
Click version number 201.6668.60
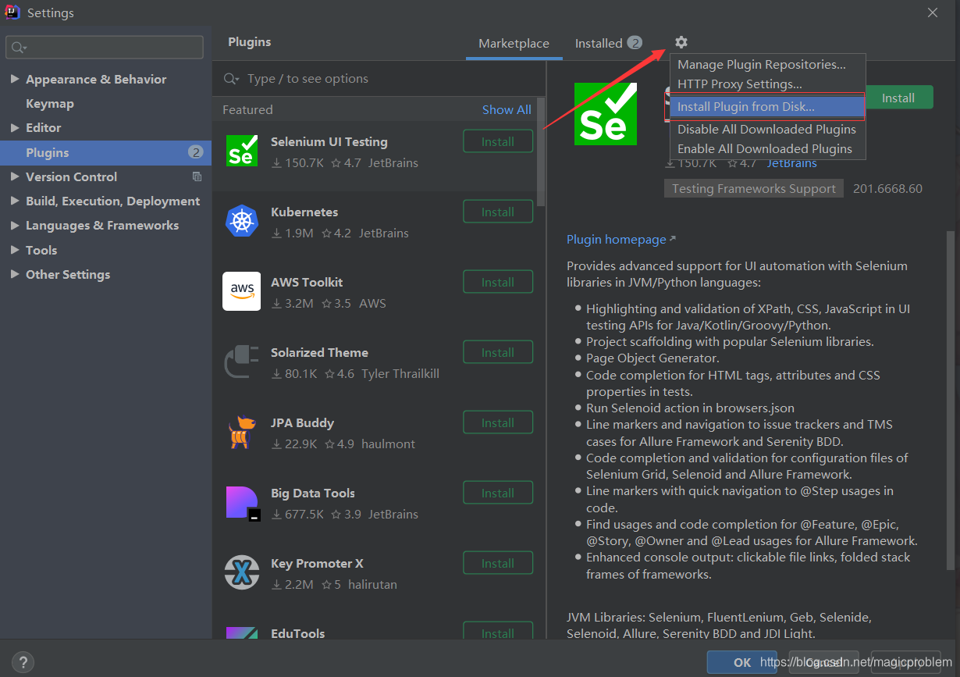[887, 189]
